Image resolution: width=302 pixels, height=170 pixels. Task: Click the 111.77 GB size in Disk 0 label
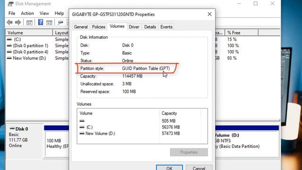click(x=18, y=140)
